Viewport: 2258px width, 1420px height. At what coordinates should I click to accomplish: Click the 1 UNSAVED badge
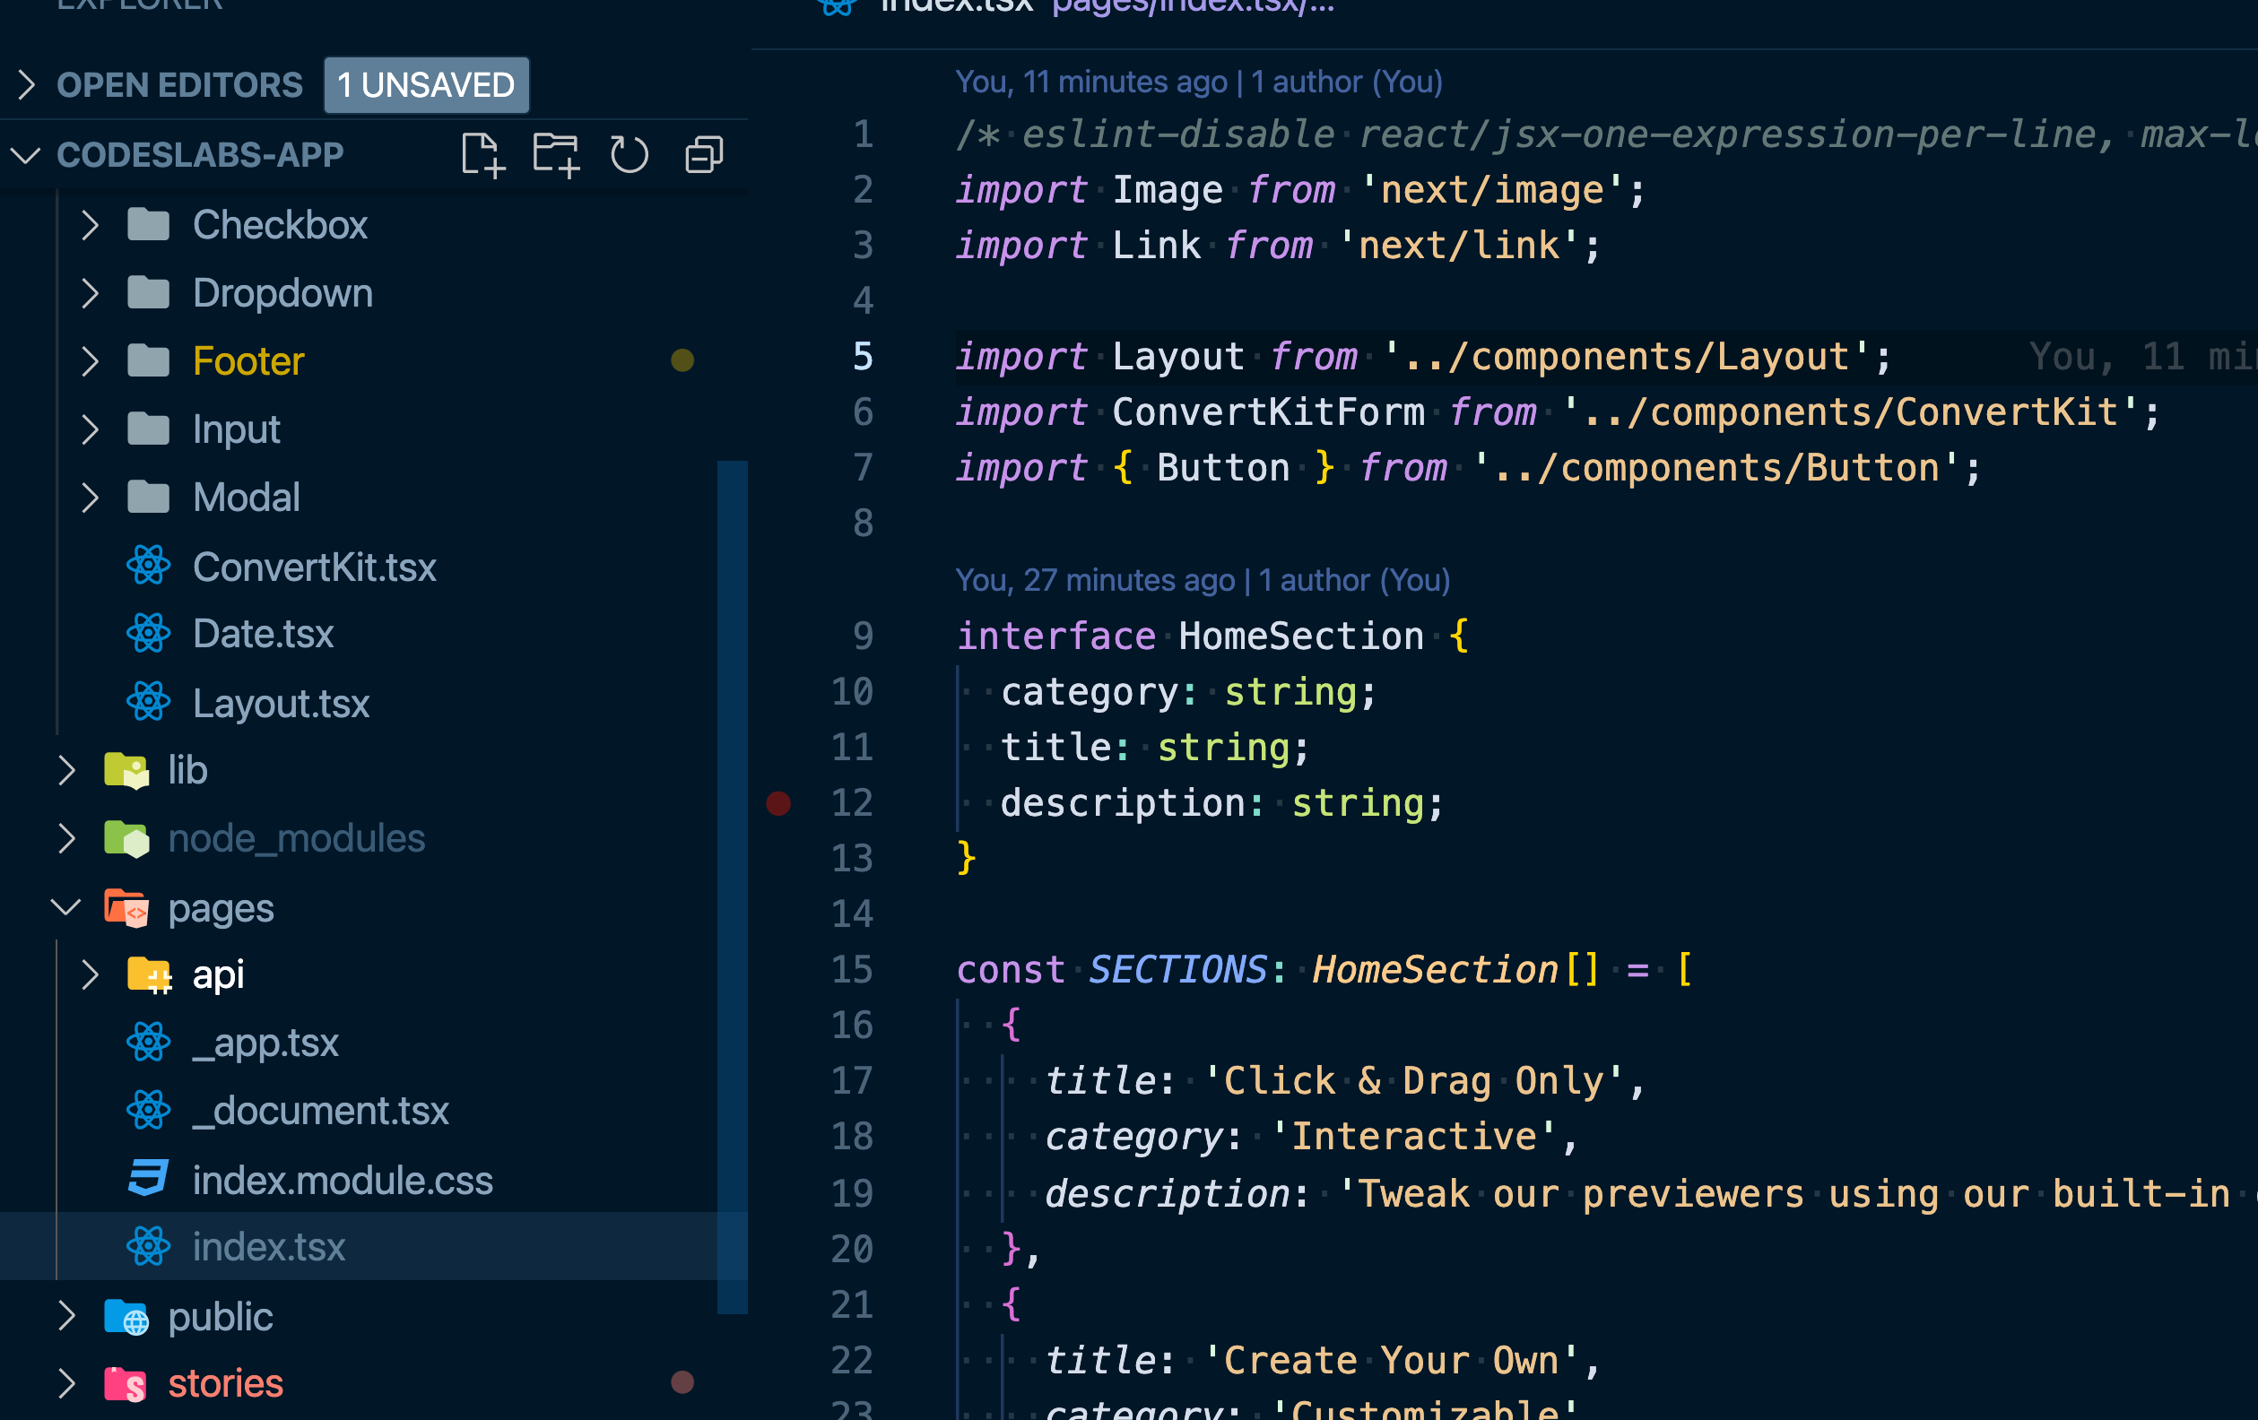[x=426, y=85]
